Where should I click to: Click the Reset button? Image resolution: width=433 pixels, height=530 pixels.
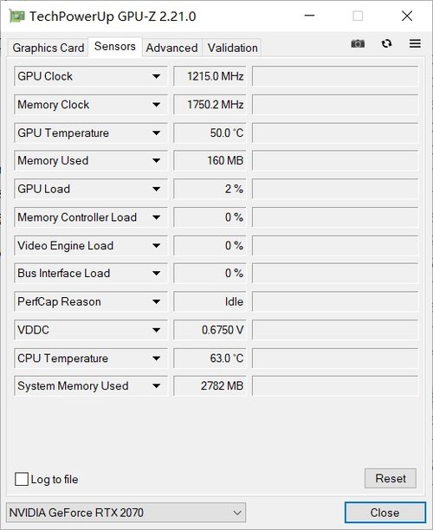391,478
